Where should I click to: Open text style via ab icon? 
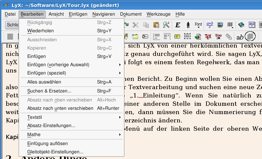pos(240,37)
